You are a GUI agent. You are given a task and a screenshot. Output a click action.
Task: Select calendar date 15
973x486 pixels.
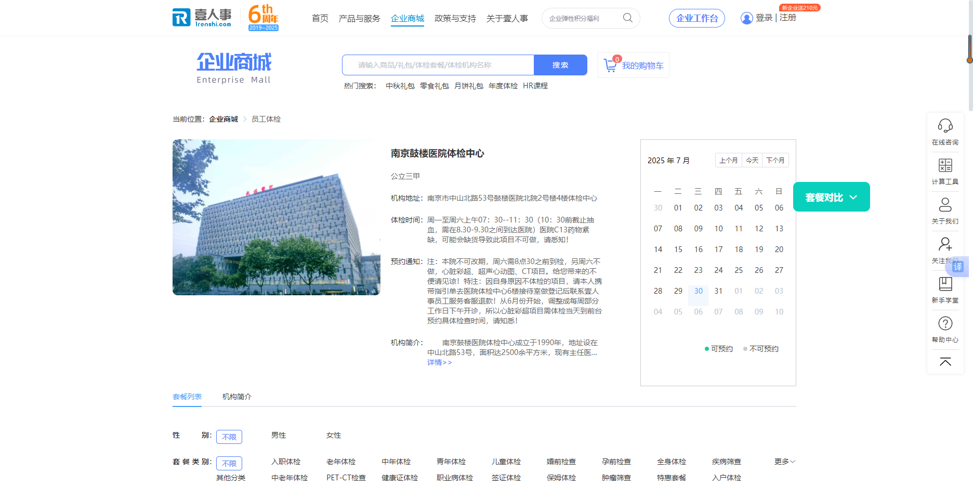tap(678, 249)
